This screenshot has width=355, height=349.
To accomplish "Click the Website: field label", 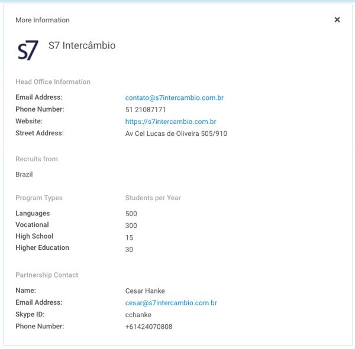I will click(x=29, y=121).
